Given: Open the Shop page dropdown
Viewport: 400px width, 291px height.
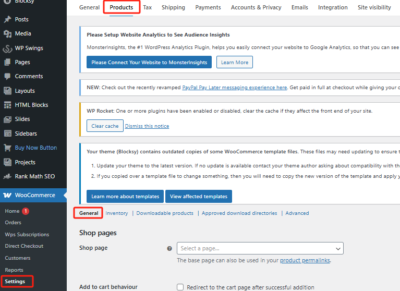Looking at the screenshot, I should click(260, 248).
